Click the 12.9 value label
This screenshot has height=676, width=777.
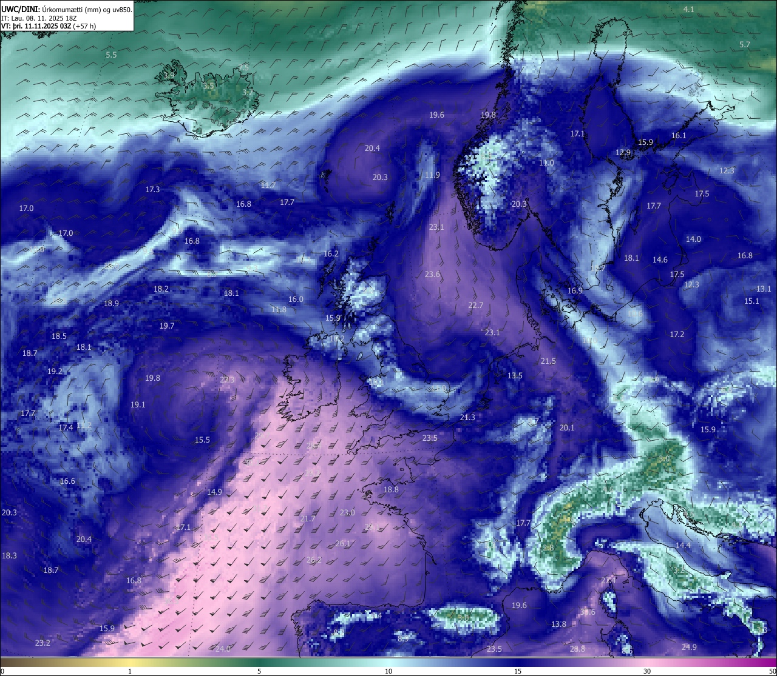[623, 153]
